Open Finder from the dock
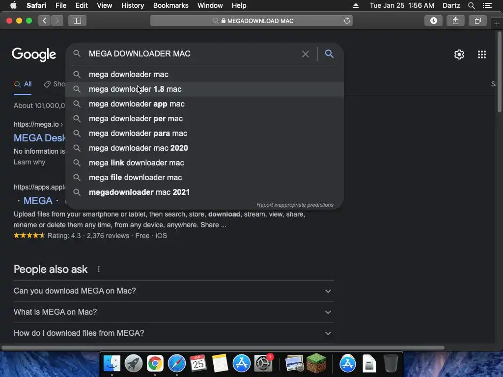Image resolution: width=503 pixels, height=377 pixels. [112, 364]
